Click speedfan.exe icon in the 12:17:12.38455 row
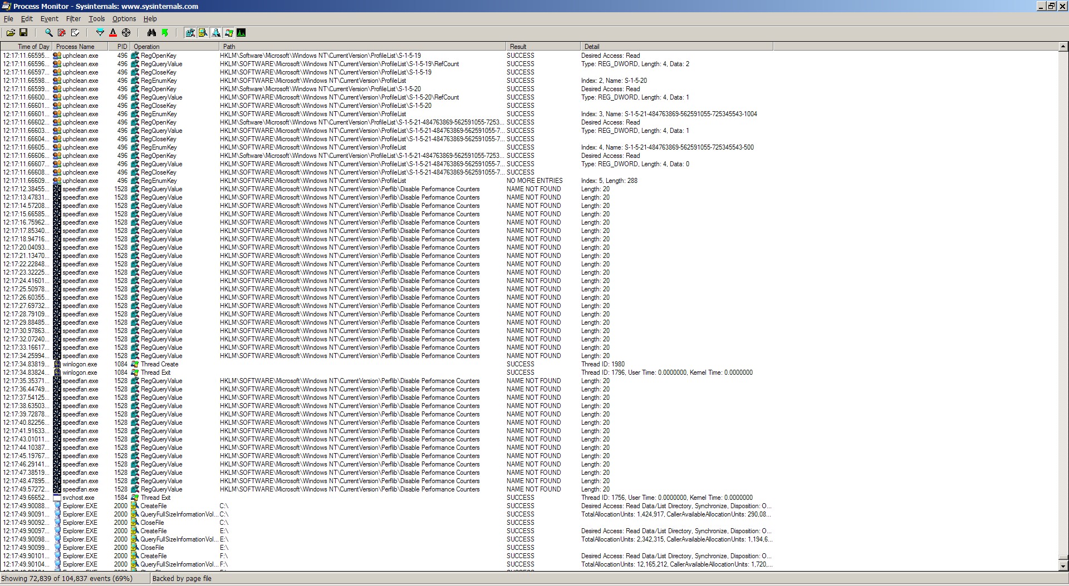Viewport: 1069px width, 586px height. 57,189
